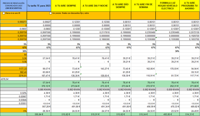This screenshot has height=116, width=200.
Task: Select cell 0,2117610 under Dia y Noche
Action: tap(95, 32)
